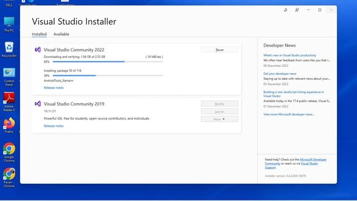
Task: Click the AndroidTools_Xamarin package name
Action: click(59, 80)
